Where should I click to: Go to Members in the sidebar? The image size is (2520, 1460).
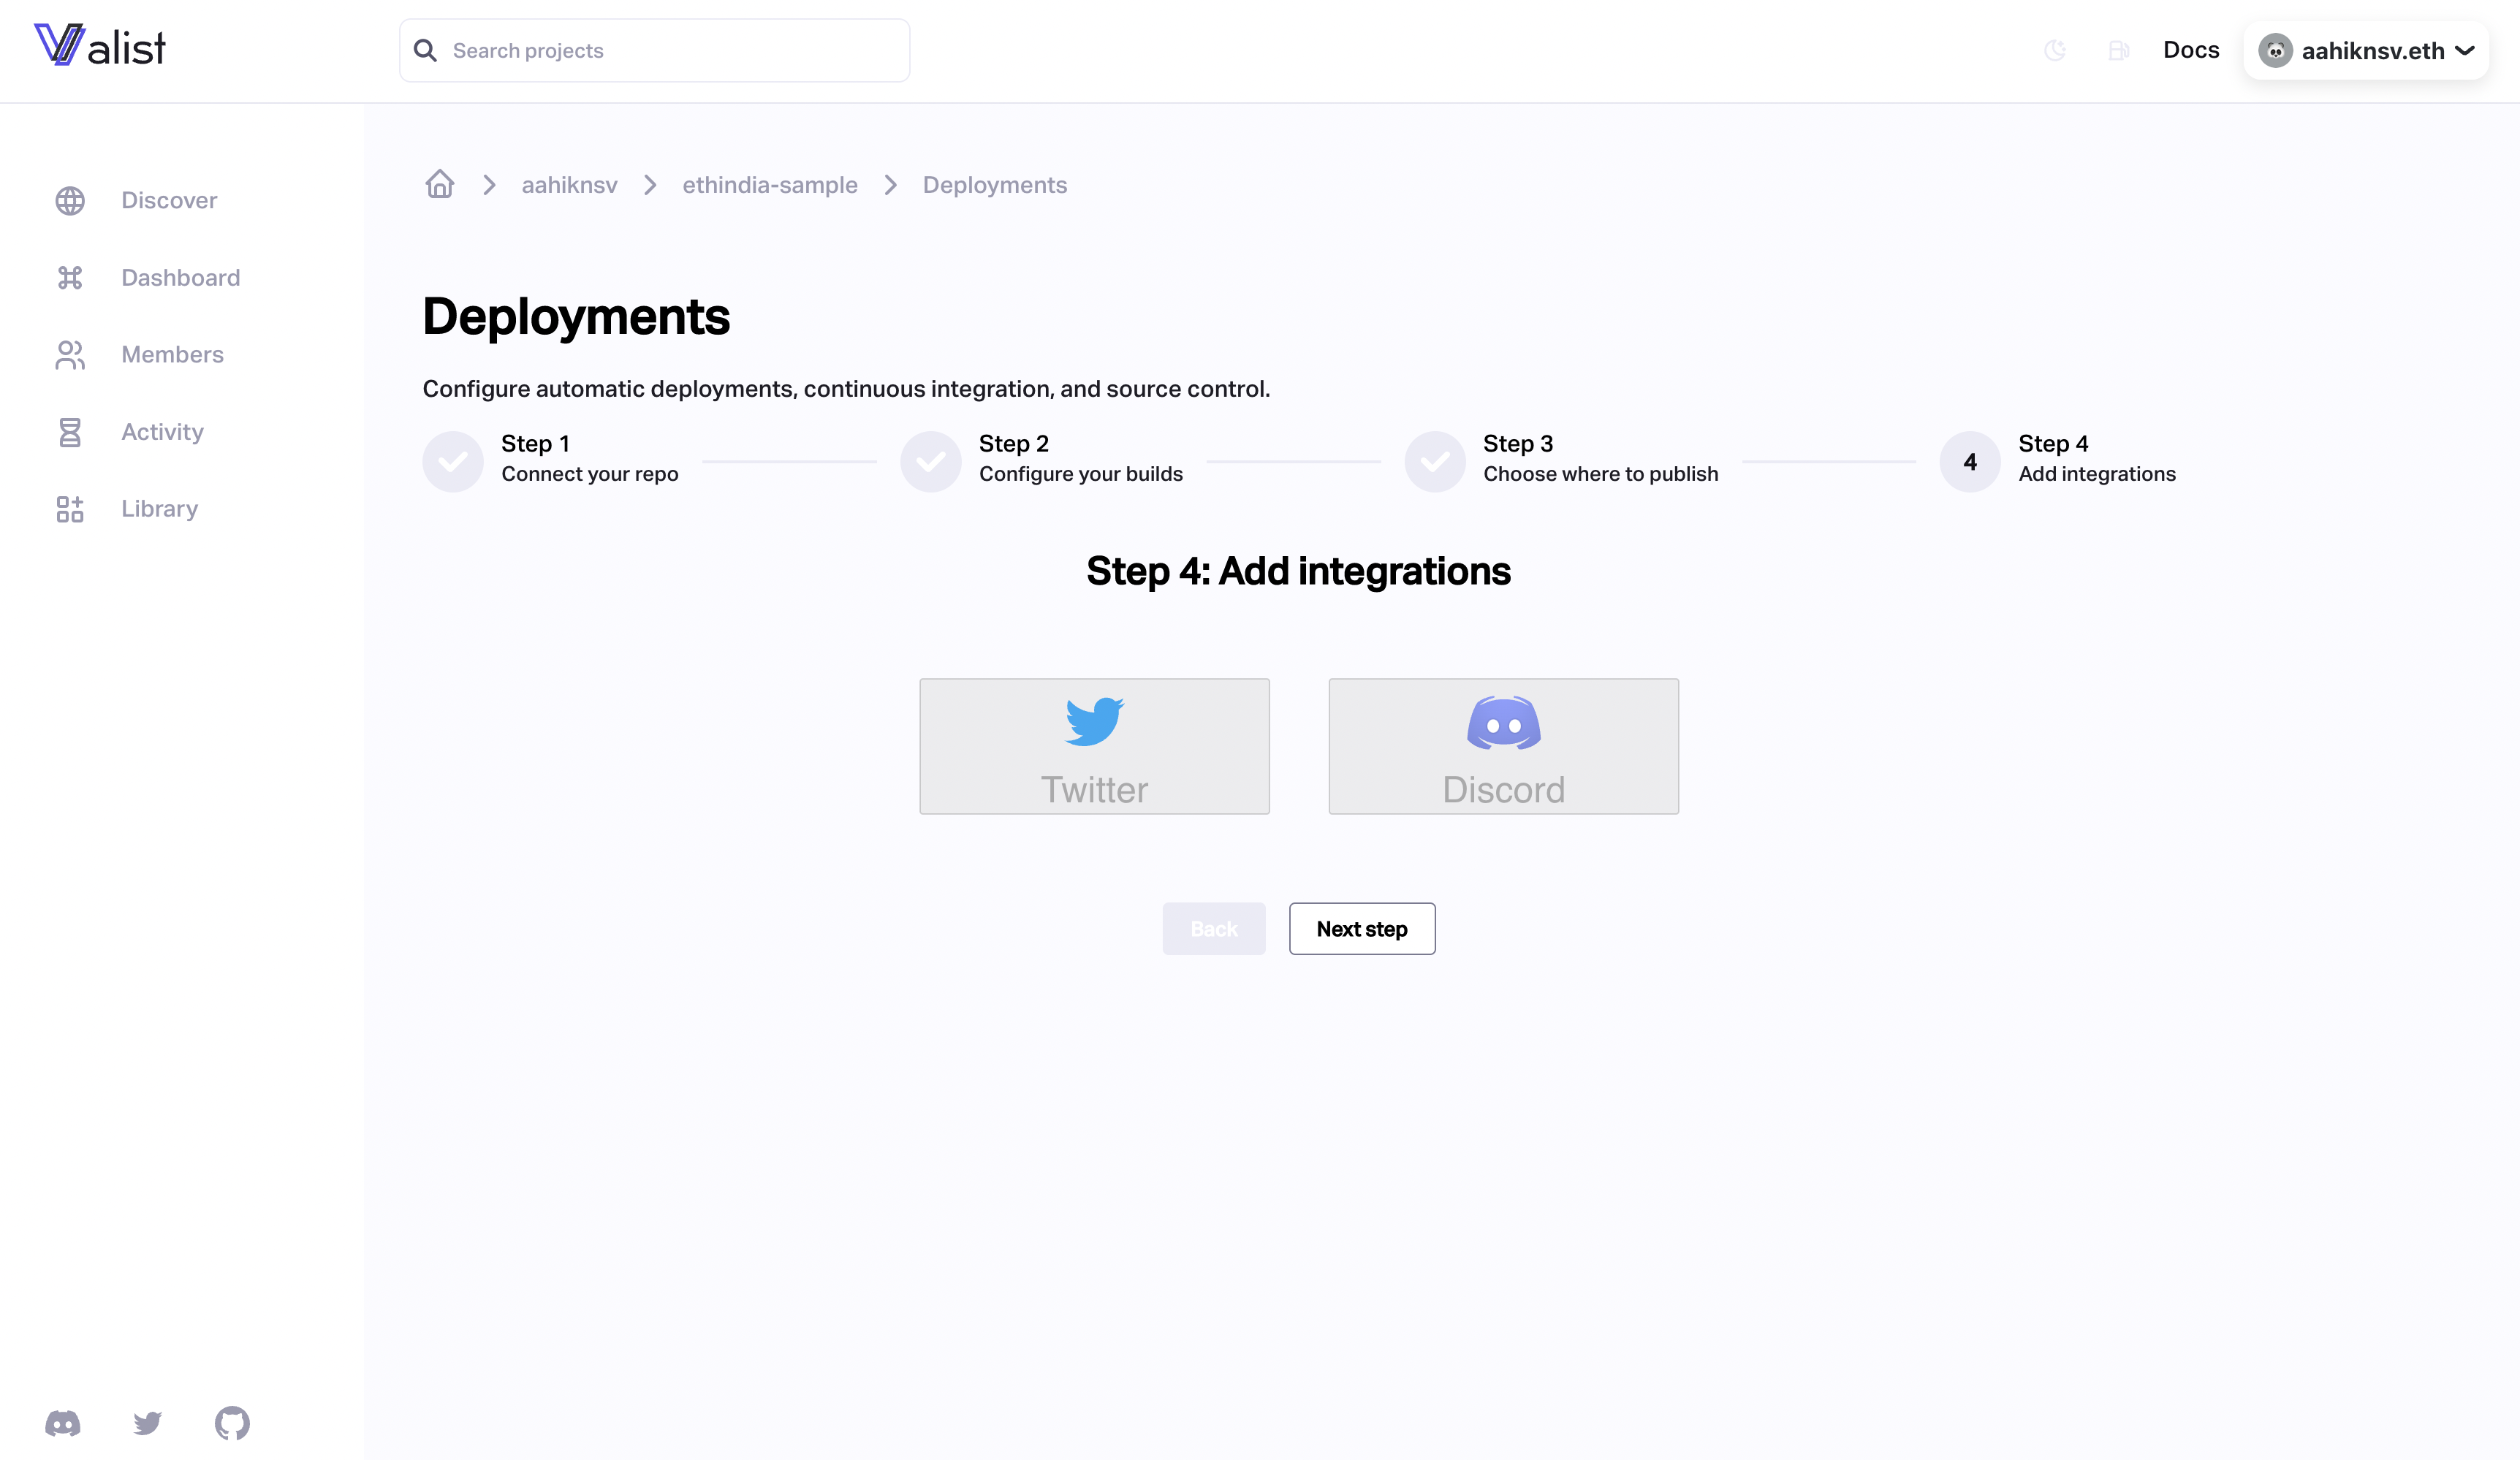[x=172, y=354]
